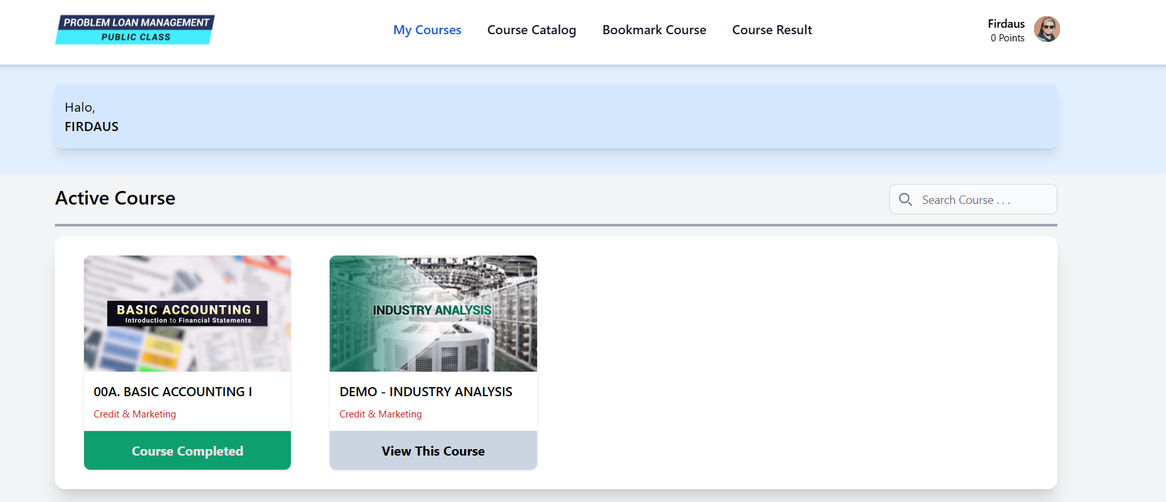Image resolution: width=1166 pixels, height=502 pixels.
Task: Click the View This Course button
Action: [433, 450]
